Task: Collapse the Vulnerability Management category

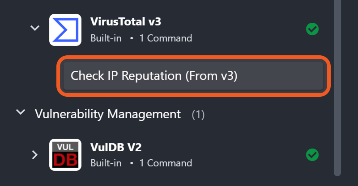Action: (20, 112)
